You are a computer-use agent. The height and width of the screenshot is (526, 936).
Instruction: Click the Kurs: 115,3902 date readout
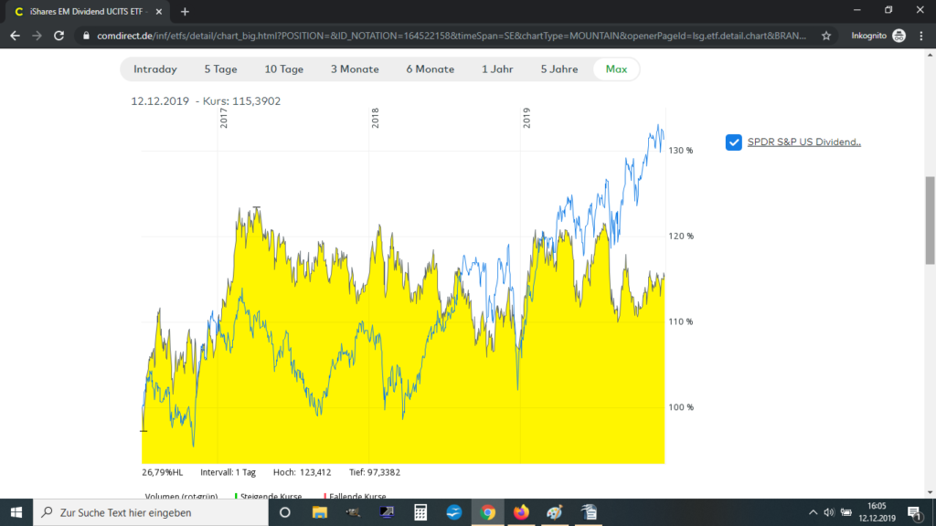[206, 100]
